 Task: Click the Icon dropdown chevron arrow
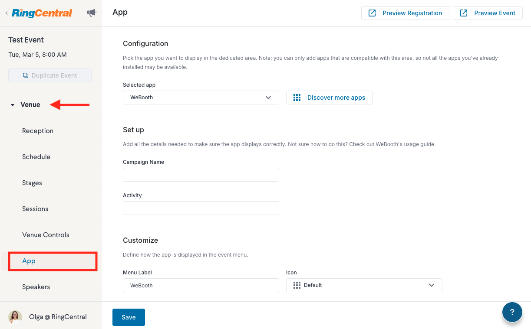[432, 285]
